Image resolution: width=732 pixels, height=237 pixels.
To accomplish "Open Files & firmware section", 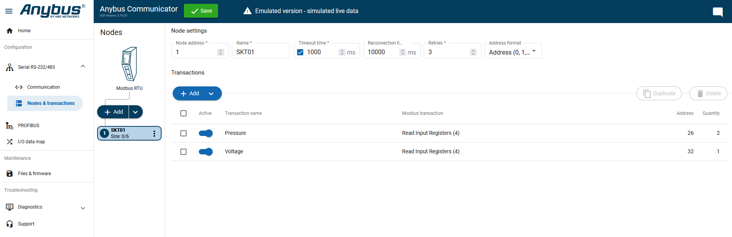I will (34, 174).
